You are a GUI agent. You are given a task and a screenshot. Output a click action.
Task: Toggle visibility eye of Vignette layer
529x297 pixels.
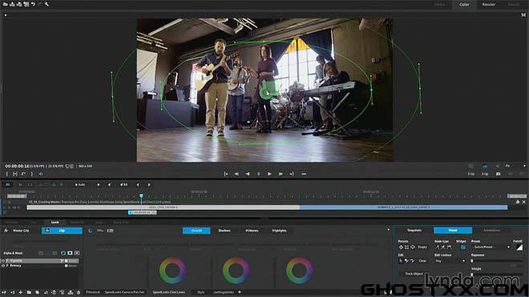(3, 261)
